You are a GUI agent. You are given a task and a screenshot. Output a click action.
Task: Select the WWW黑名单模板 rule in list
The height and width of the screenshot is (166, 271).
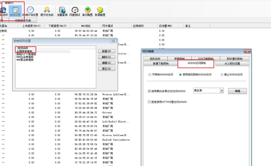[x=25, y=60]
